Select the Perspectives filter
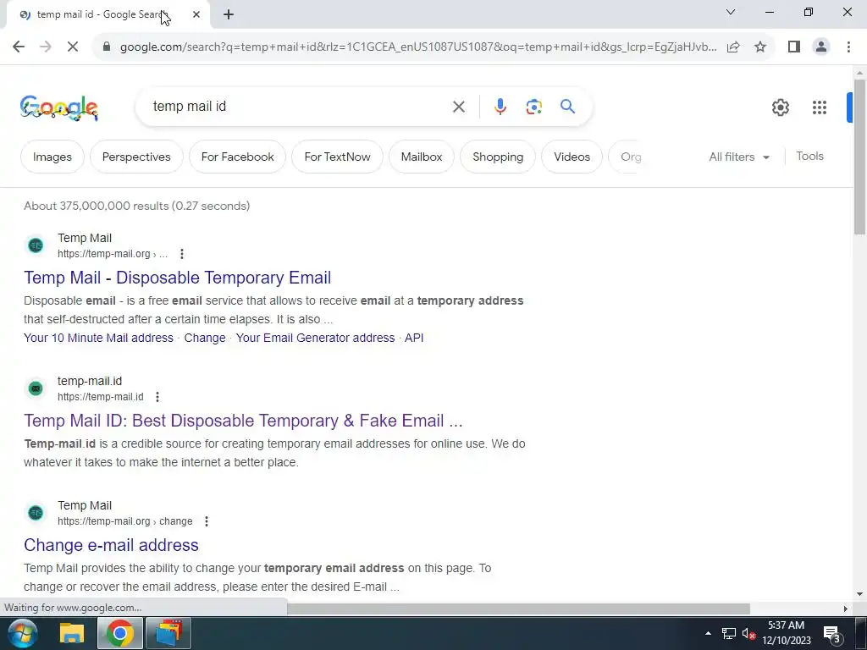Screen dimensions: 867x650 tap(136, 157)
